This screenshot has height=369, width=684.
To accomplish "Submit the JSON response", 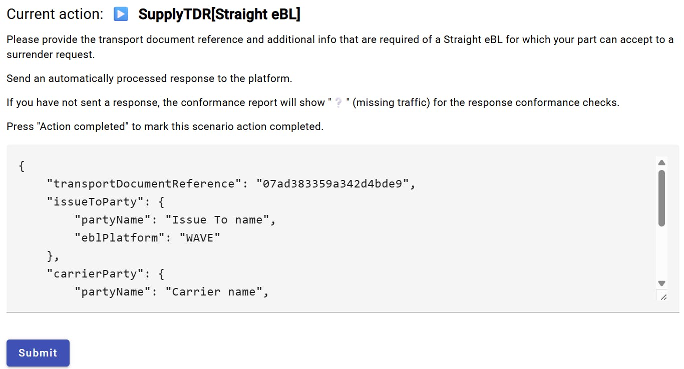I will coord(38,353).
